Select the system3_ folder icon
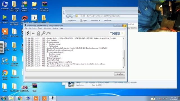 (34, 5)
